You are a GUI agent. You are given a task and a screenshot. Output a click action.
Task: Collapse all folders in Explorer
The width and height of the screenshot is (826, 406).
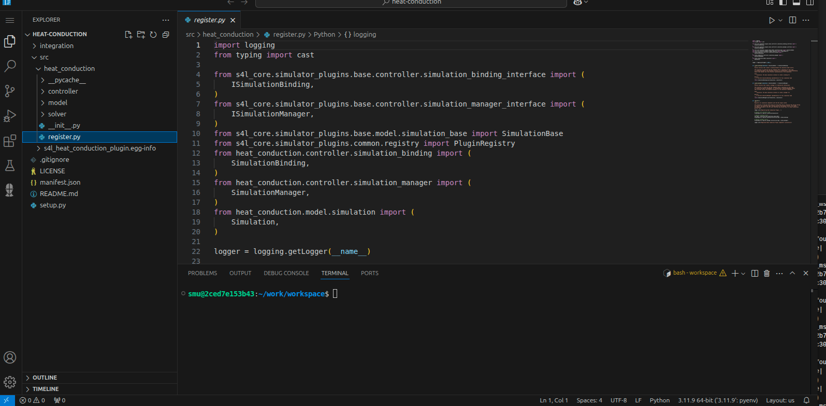pos(166,35)
